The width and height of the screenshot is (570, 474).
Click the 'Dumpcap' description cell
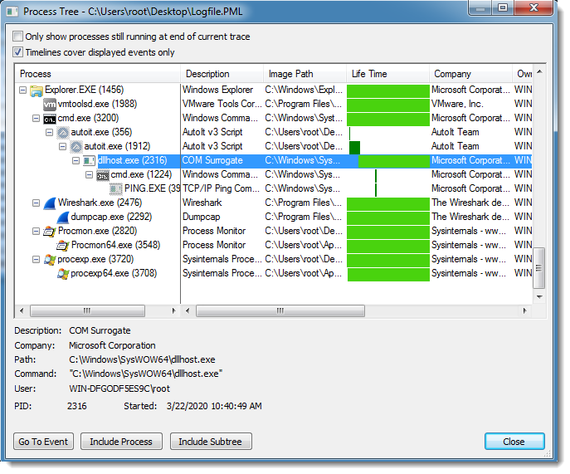[x=201, y=217]
